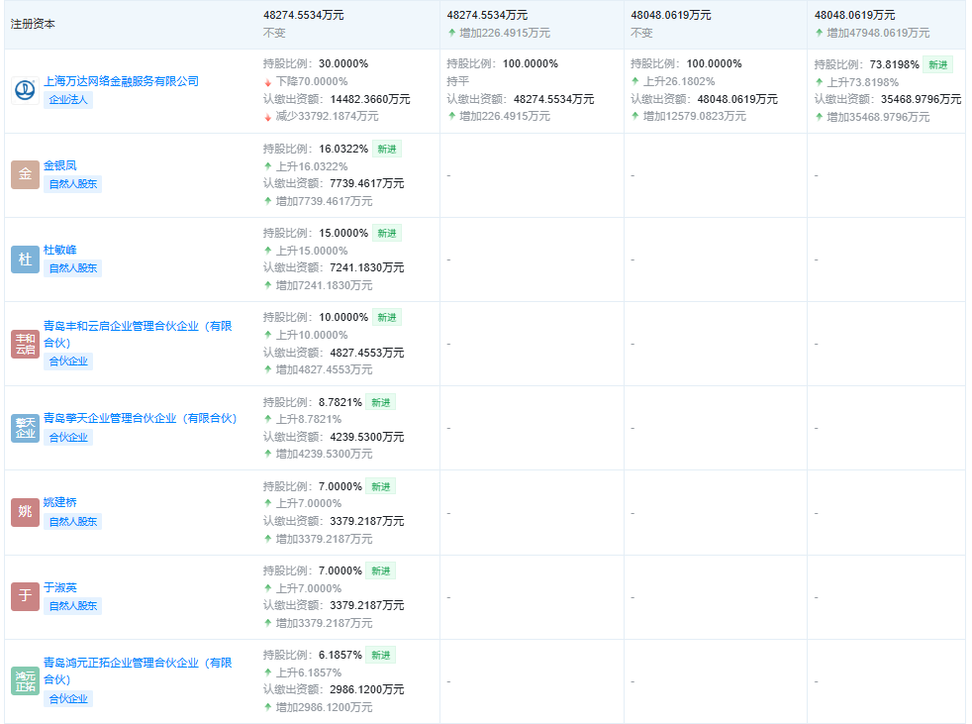Click the 自然人股东 tag under 于淑英
The height and width of the screenshot is (724, 972).
pos(72,606)
